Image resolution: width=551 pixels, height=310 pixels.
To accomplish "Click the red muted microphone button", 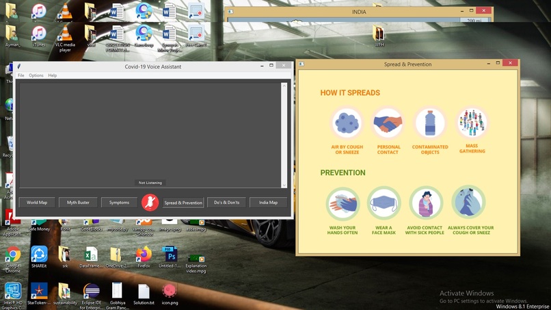I will point(150,203).
